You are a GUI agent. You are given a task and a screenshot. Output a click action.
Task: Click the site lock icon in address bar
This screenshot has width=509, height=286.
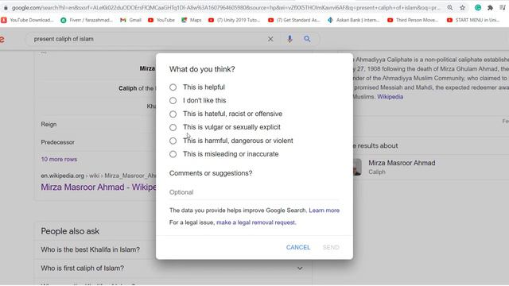coord(6,8)
